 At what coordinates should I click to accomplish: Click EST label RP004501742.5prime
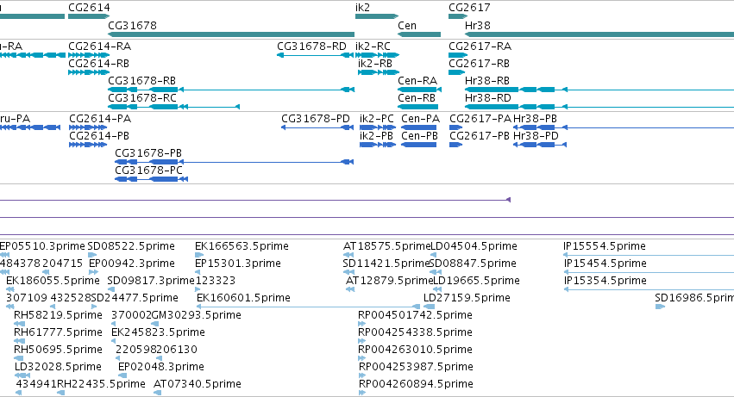(415, 315)
